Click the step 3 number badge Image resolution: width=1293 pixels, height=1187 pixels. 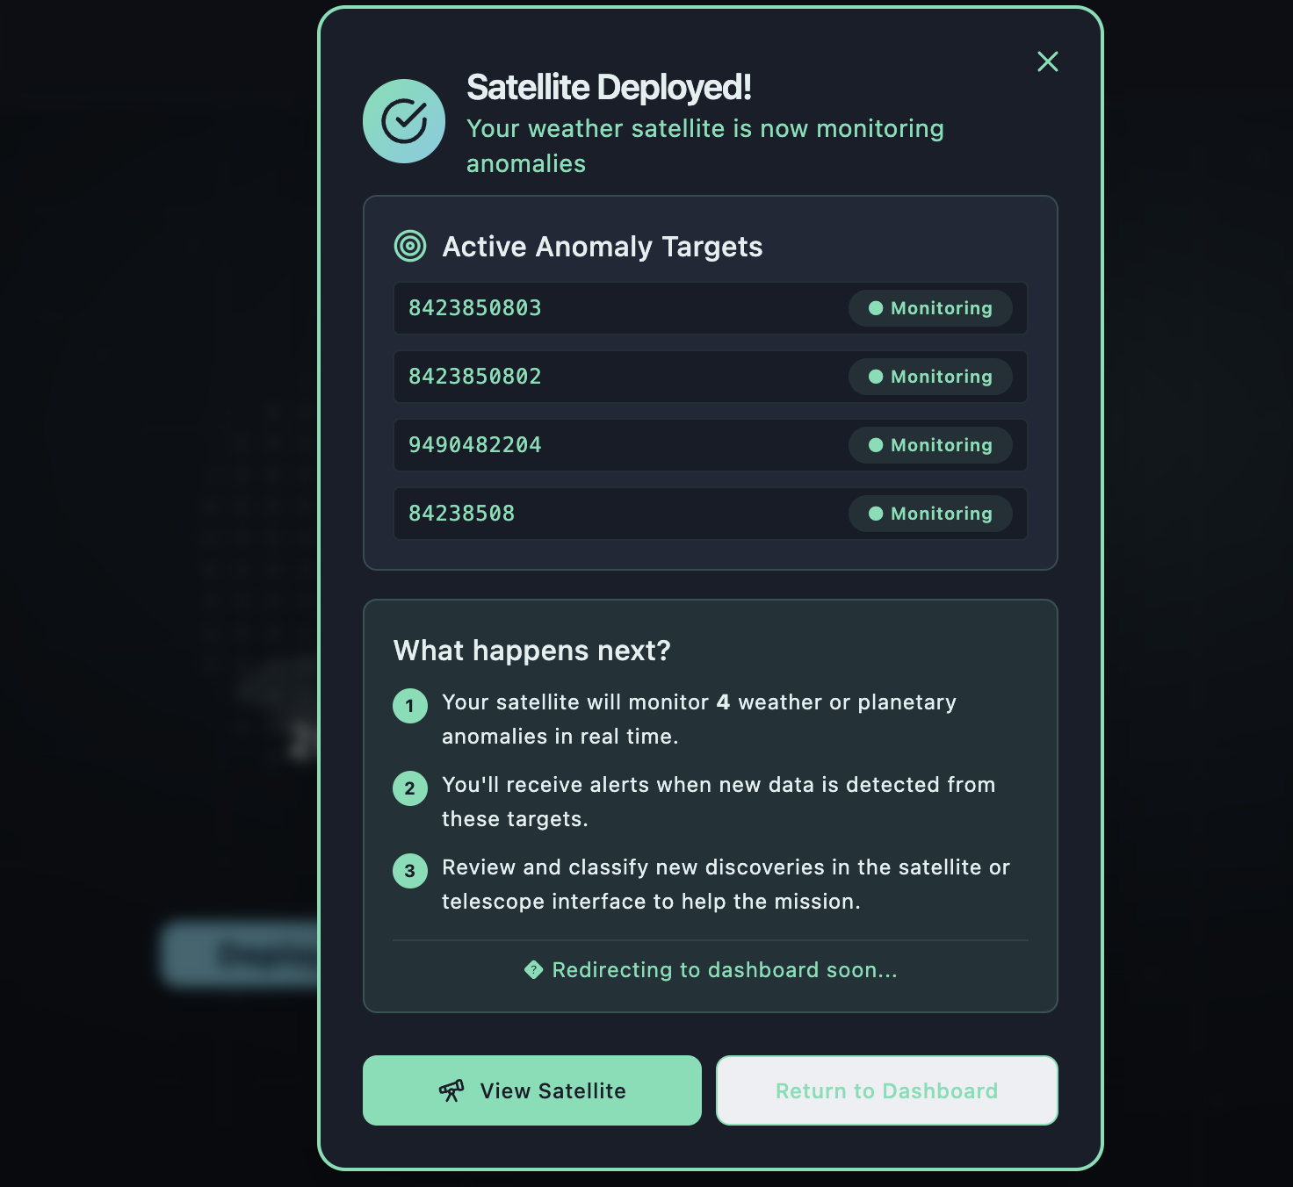pos(410,871)
